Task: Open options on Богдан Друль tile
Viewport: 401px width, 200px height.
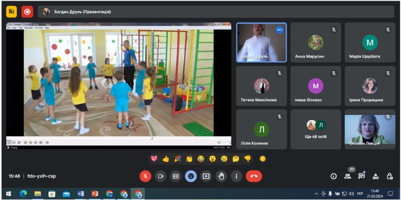Action: 280,30
